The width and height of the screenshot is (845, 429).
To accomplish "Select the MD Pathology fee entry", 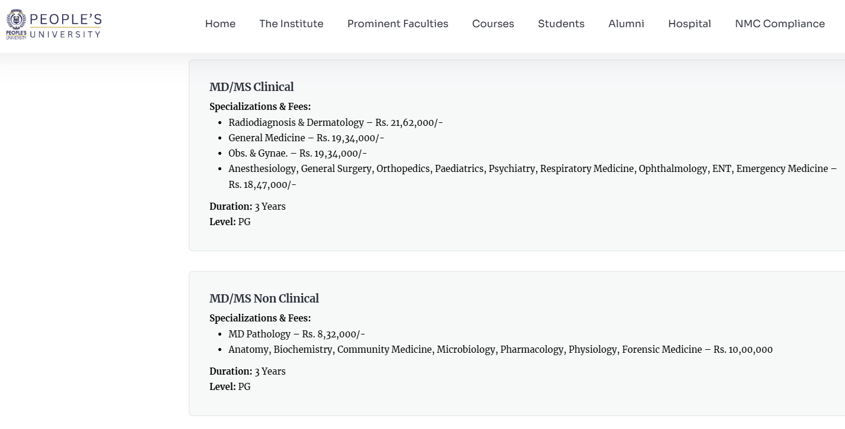I will tap(296, 334).
